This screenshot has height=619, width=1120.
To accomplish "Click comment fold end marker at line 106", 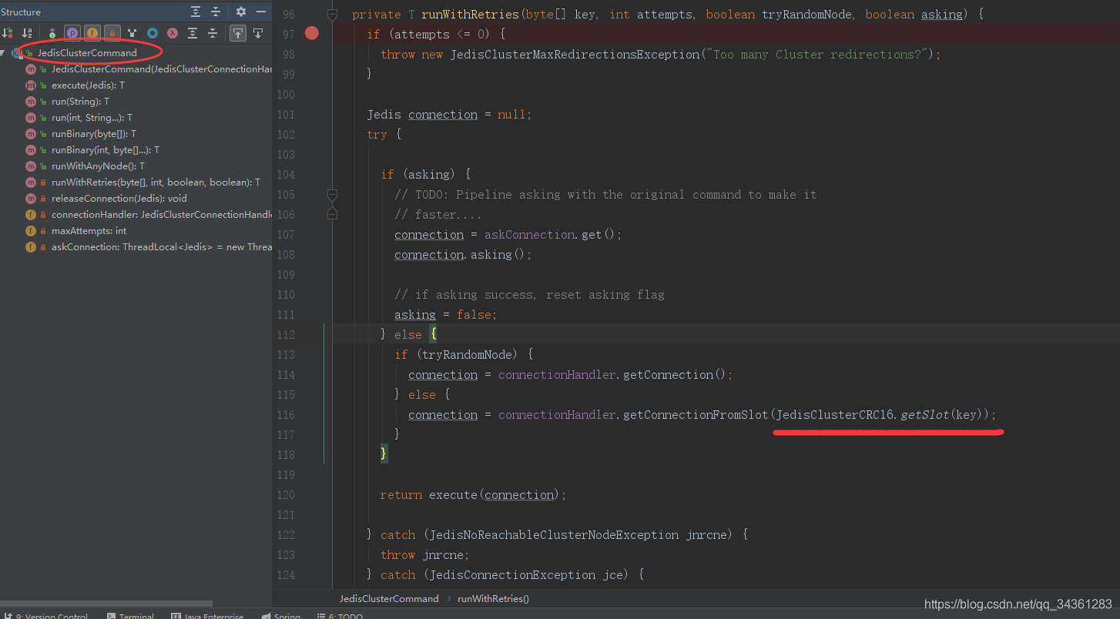I will tap(332, 214).
